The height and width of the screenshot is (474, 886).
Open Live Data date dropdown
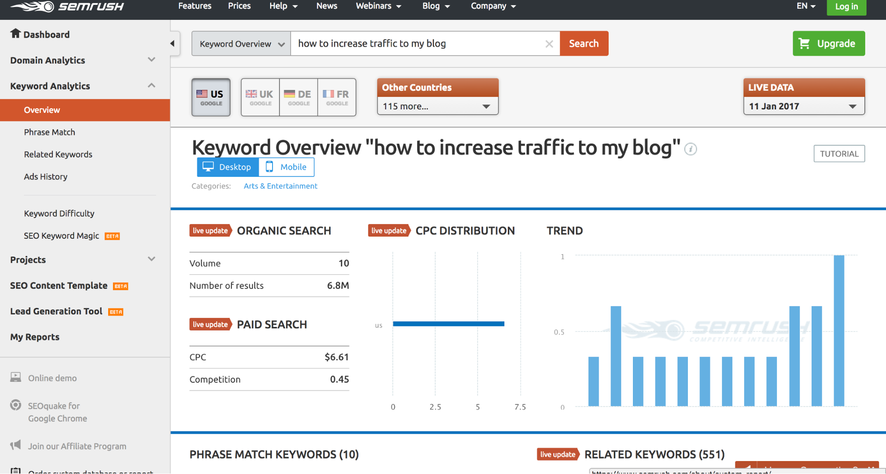click(x=804, y=106)
